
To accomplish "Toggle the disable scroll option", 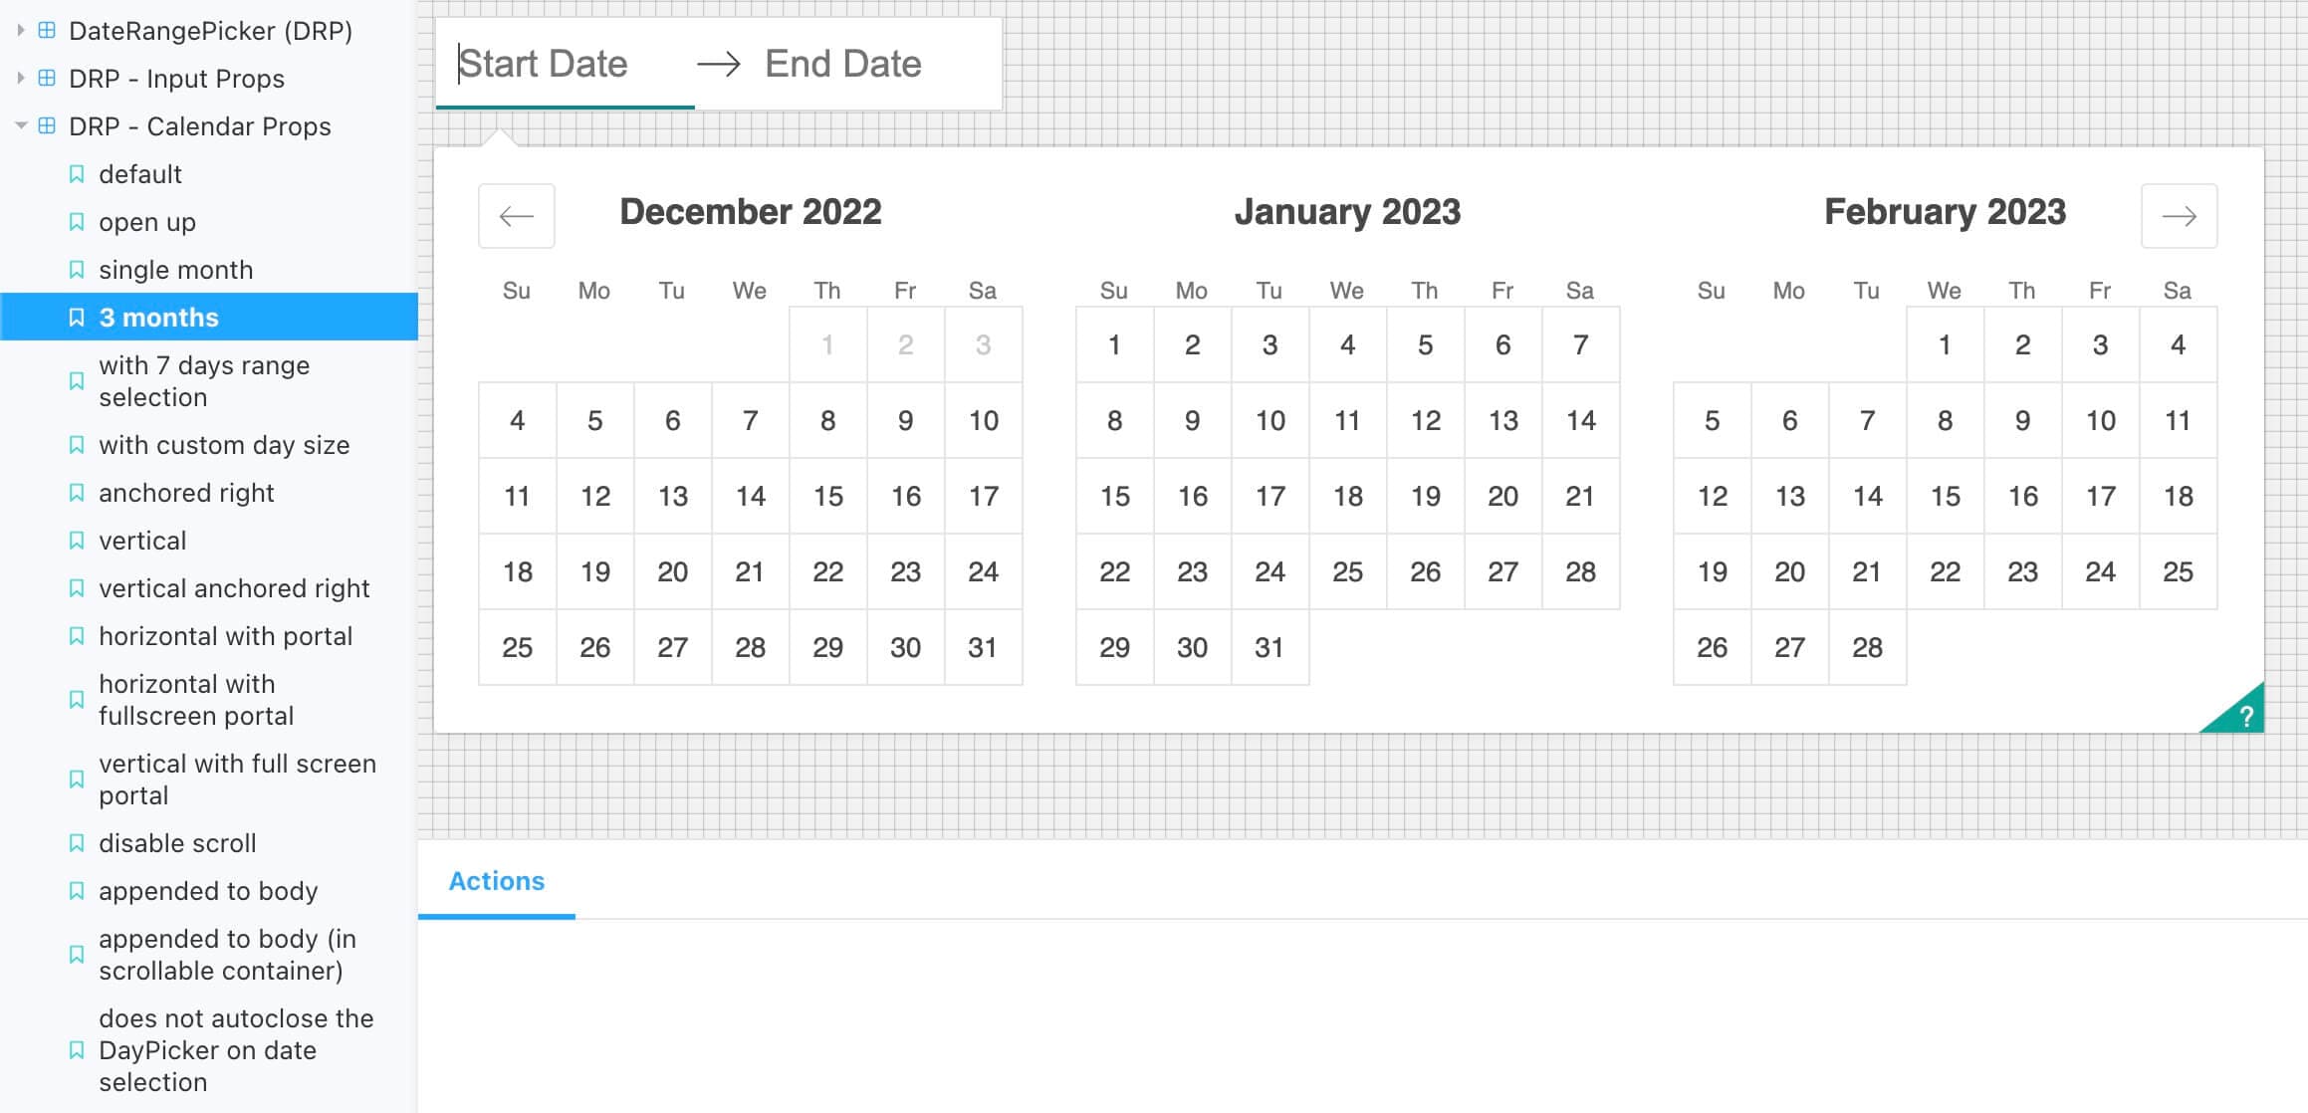I will pyautogui.click(x=175, y=842).
